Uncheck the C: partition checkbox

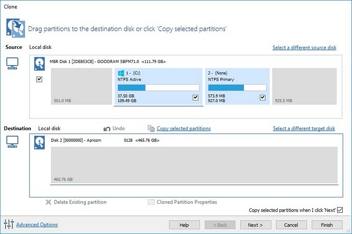[195, 97]
